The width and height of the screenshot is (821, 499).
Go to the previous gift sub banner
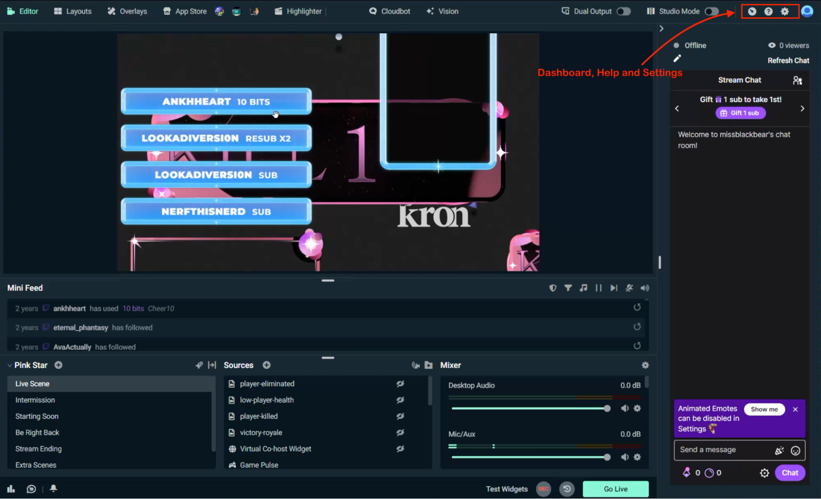(677, 108)
